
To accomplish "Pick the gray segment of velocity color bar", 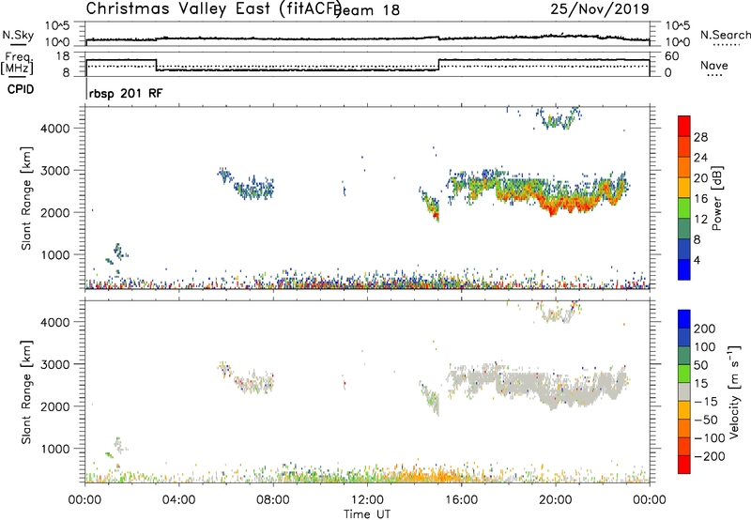I will point(684,391).
